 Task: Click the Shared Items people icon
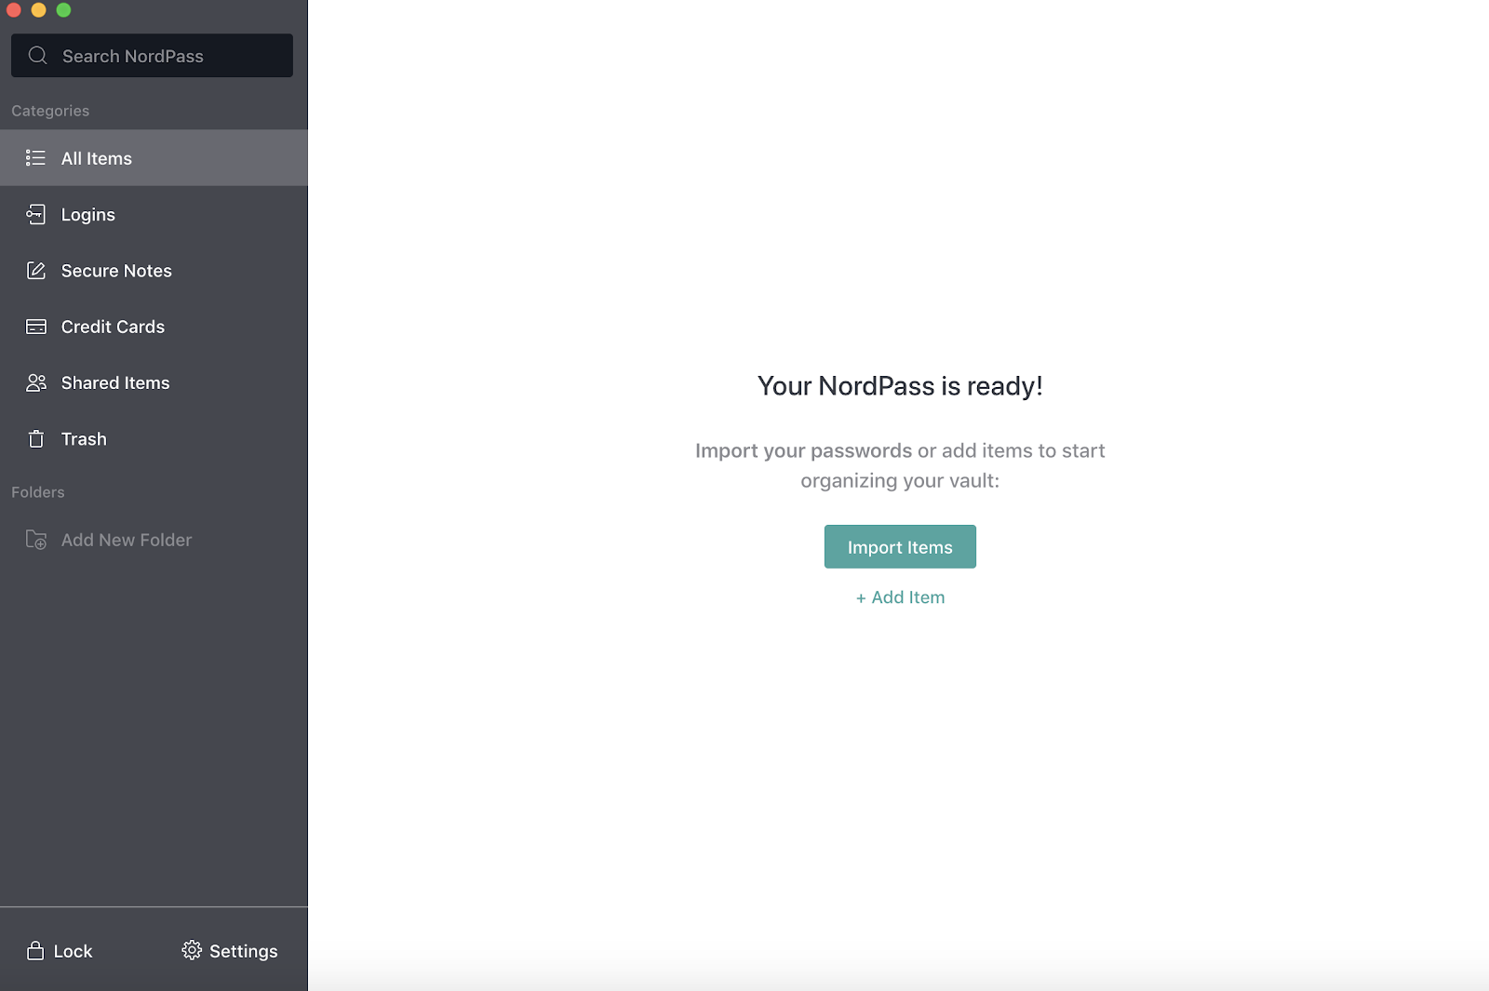tap(35, 382)
